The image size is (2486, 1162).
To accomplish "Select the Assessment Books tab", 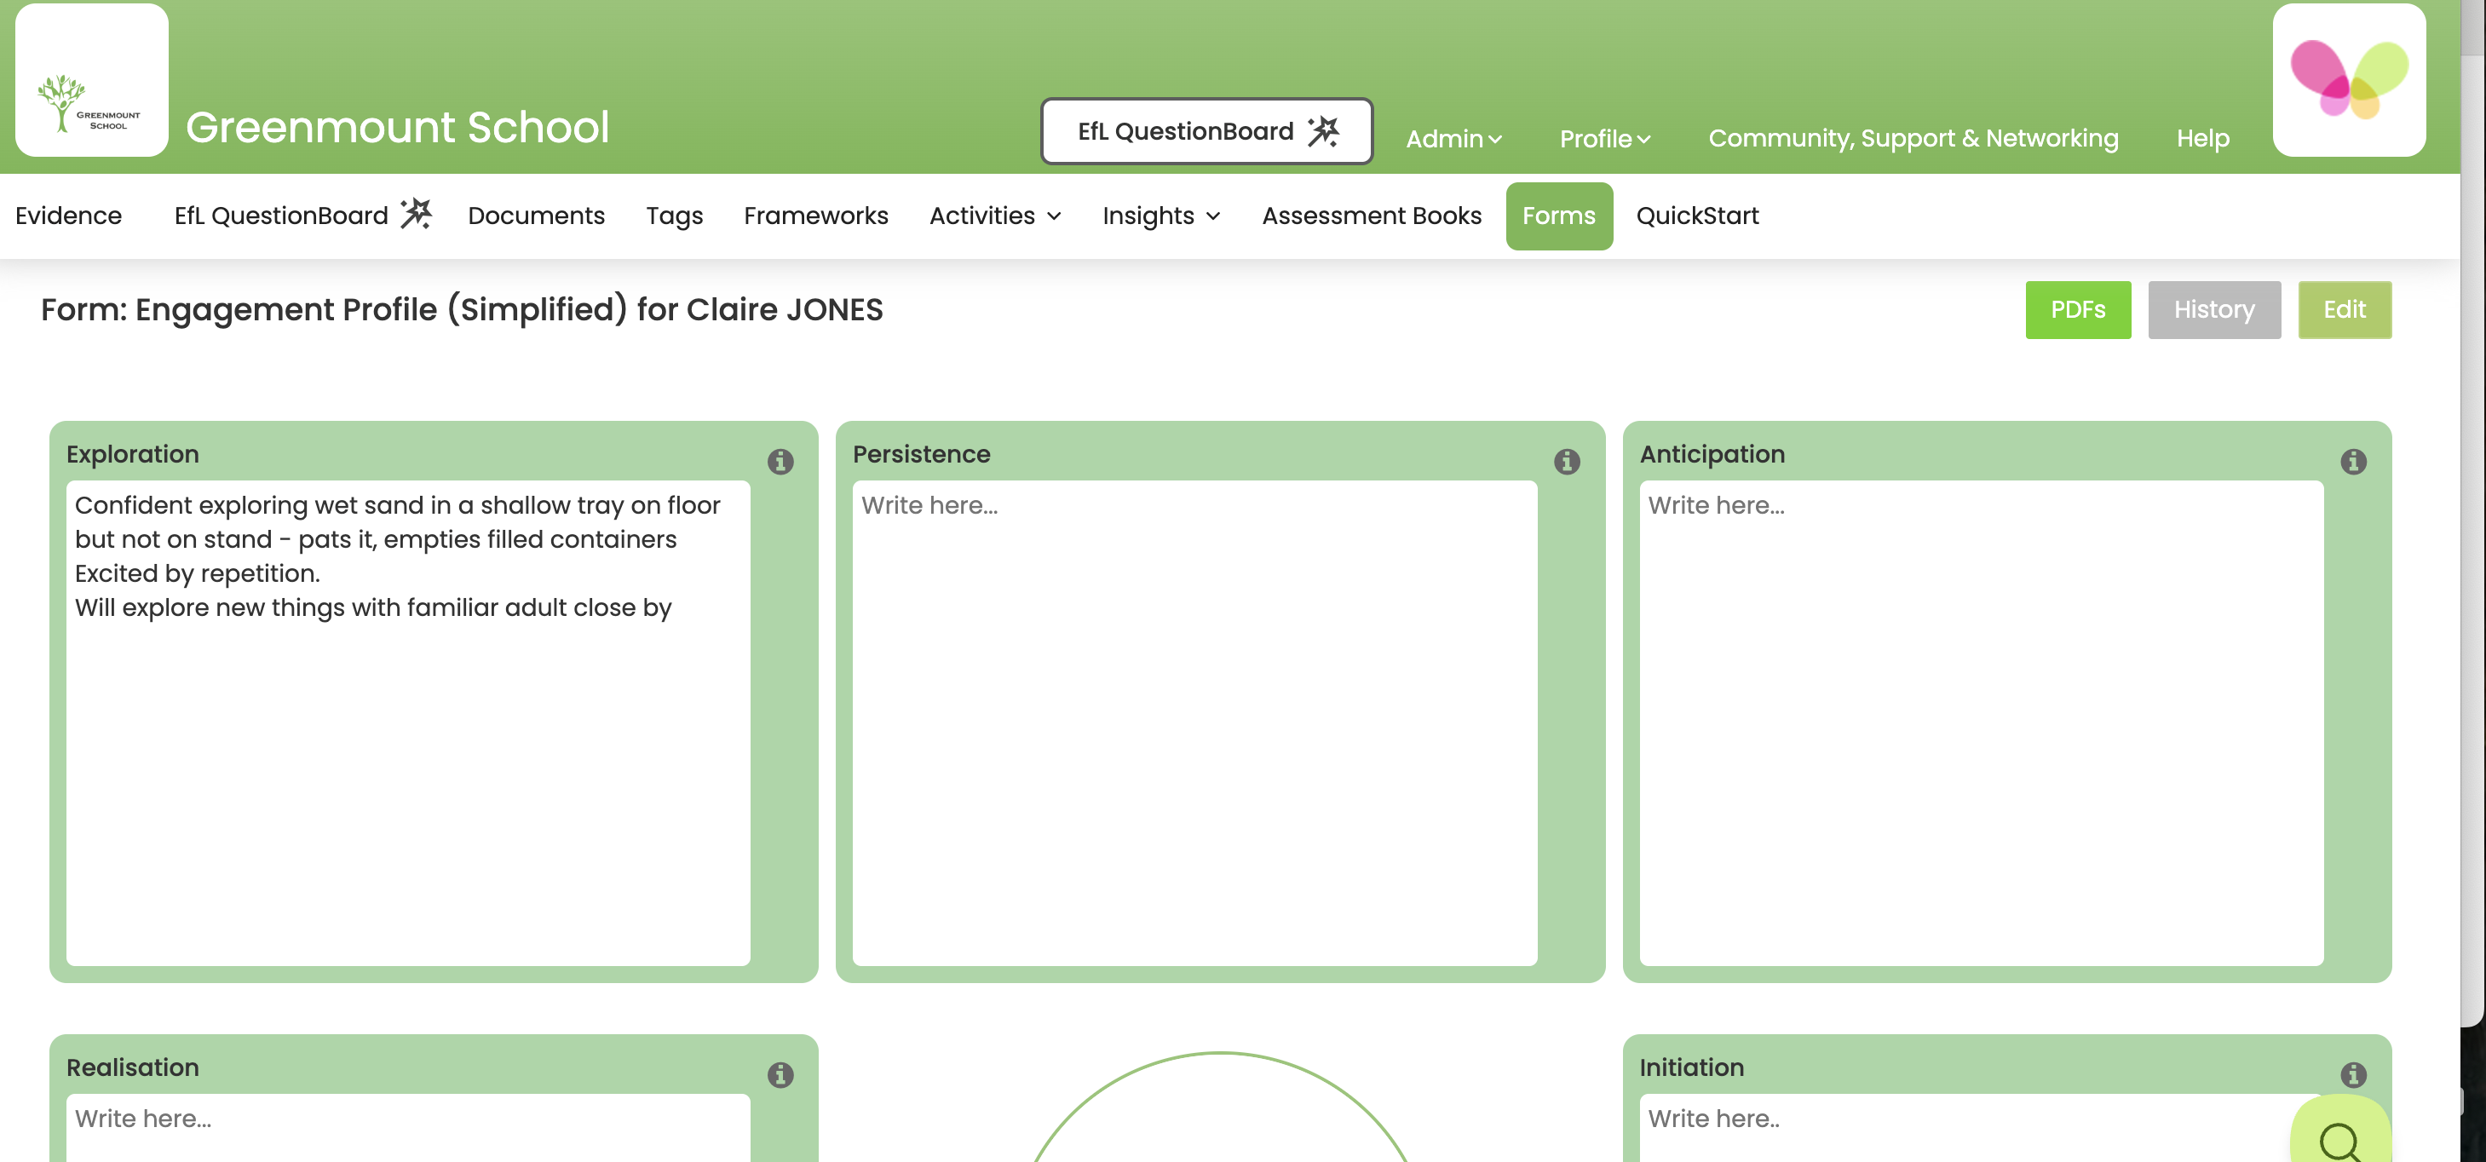I will coord(1372,216).
